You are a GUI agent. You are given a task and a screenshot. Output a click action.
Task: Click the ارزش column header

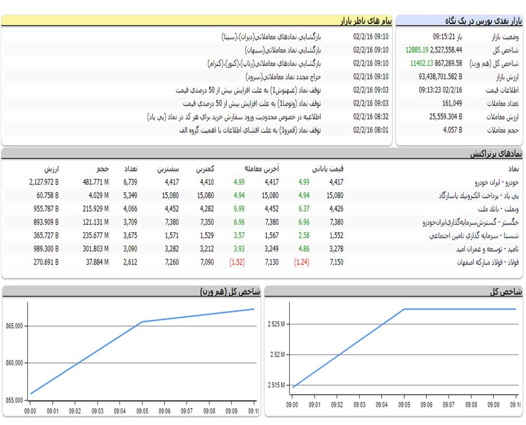coord(52,169)
